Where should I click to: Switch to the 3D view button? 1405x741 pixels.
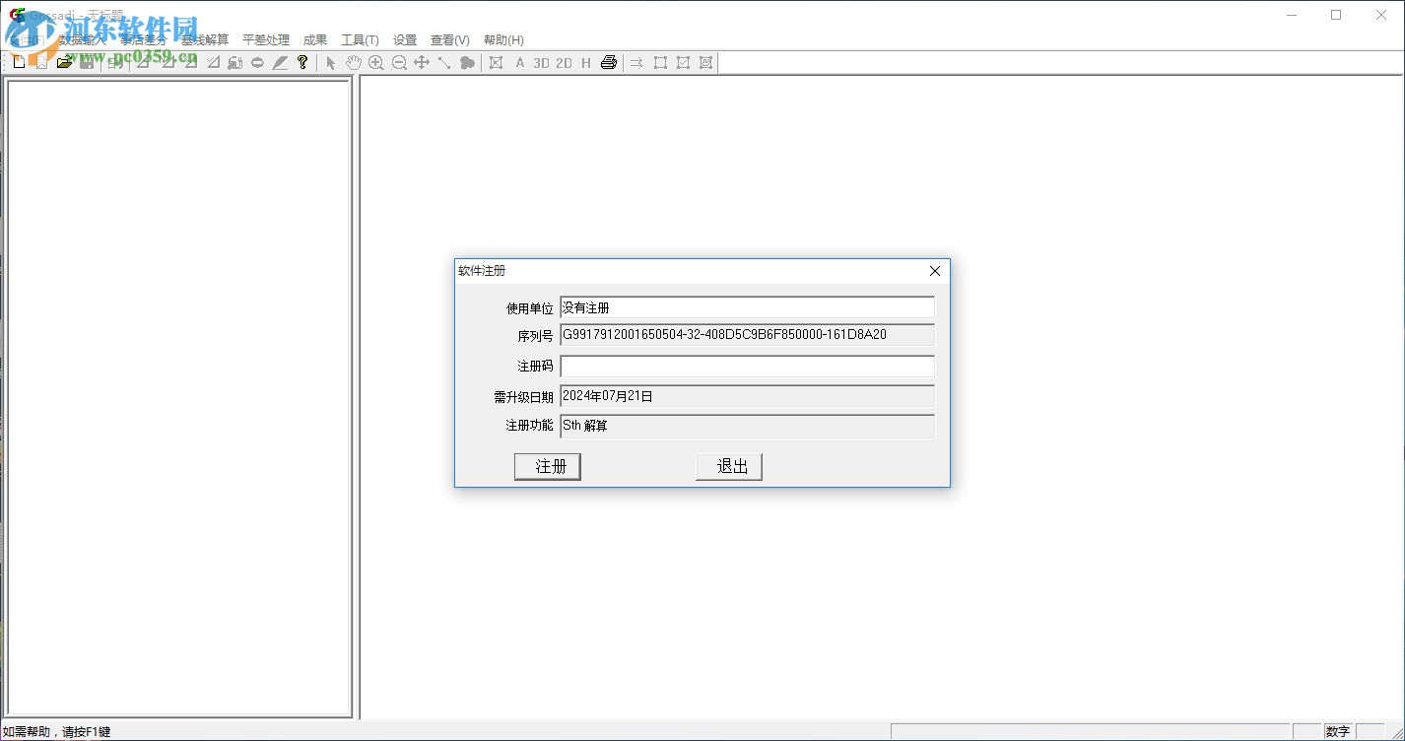point(541,62)
